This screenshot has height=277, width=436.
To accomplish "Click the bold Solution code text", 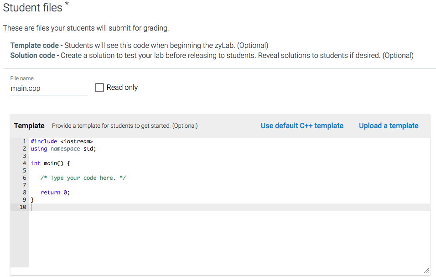I will click(32, 55).
